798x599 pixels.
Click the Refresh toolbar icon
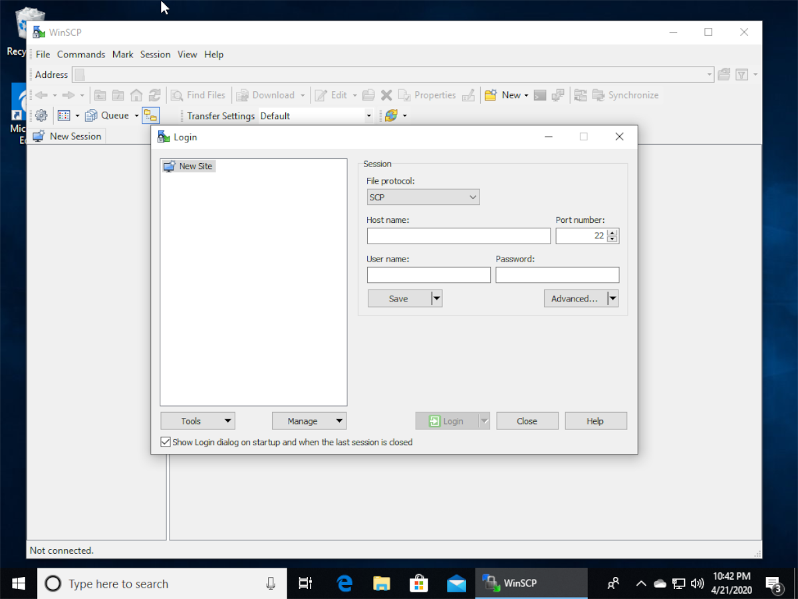[x=154, y=95]
